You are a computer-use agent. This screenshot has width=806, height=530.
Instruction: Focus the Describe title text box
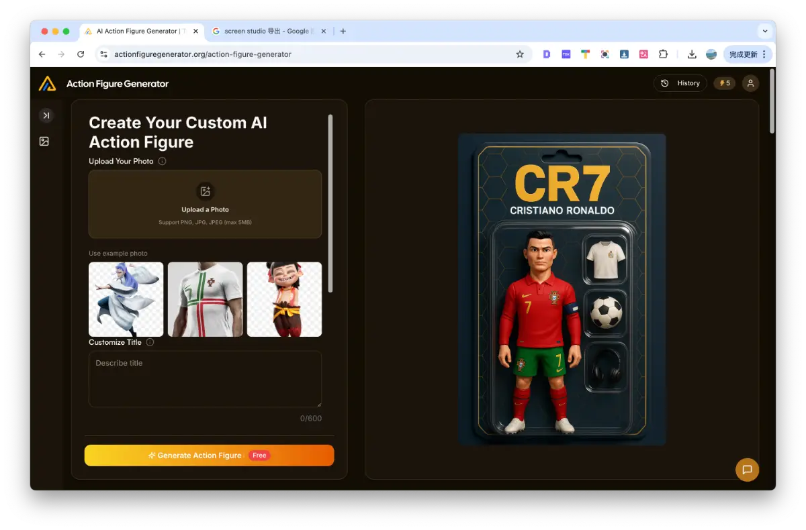pos(205,379)
